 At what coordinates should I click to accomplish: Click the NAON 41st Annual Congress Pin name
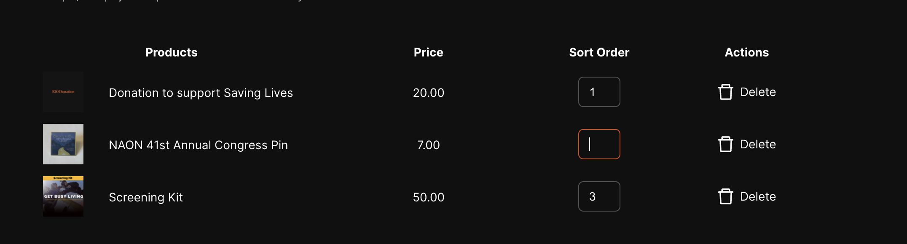(x=198, y=145)
